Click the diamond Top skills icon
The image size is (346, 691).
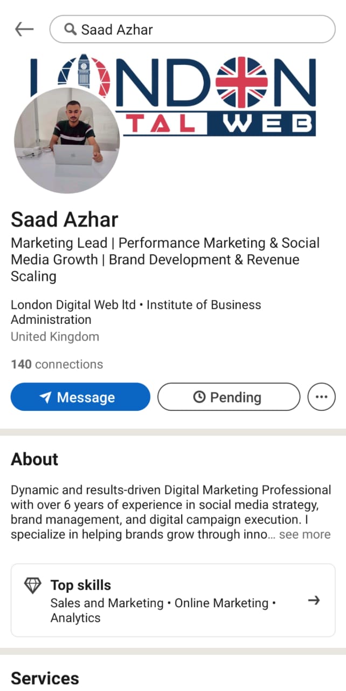(33, 585)
